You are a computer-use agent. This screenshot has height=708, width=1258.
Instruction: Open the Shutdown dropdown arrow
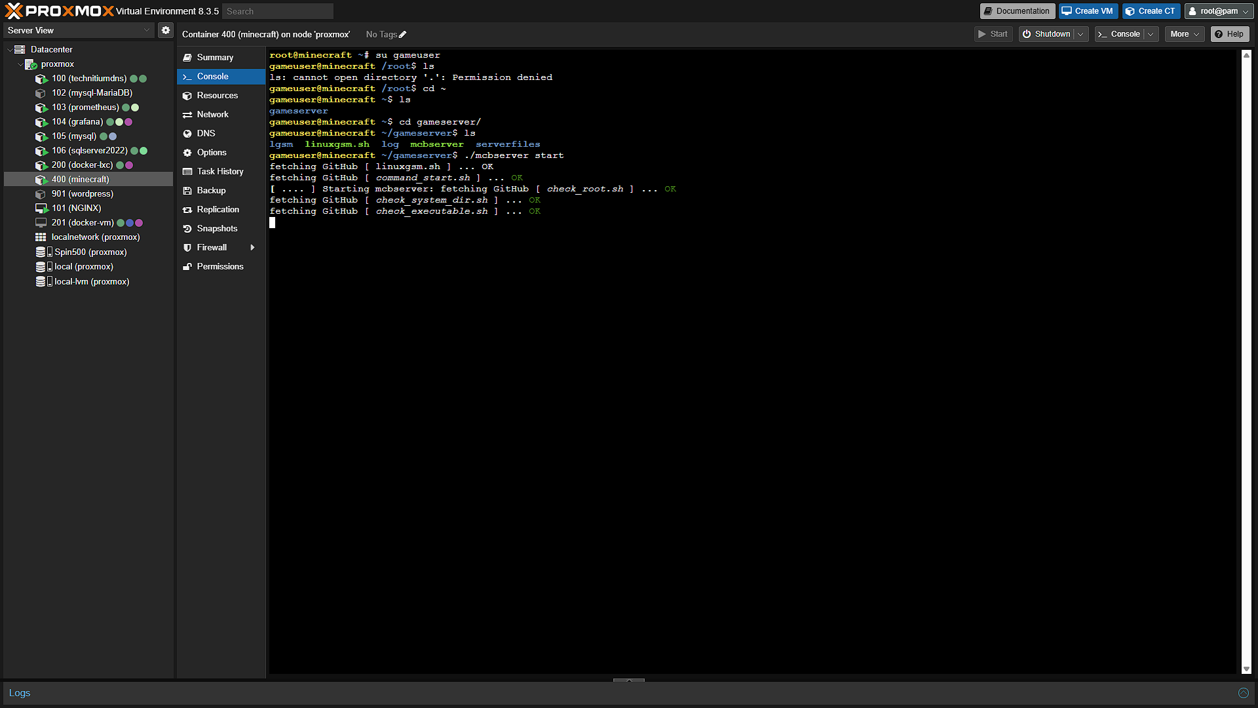coord(1080,34)
